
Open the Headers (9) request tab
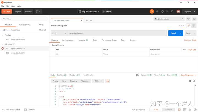[83, 40]
